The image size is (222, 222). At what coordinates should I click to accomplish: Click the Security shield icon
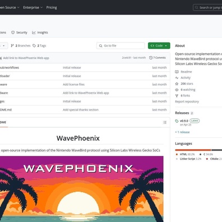13,33
